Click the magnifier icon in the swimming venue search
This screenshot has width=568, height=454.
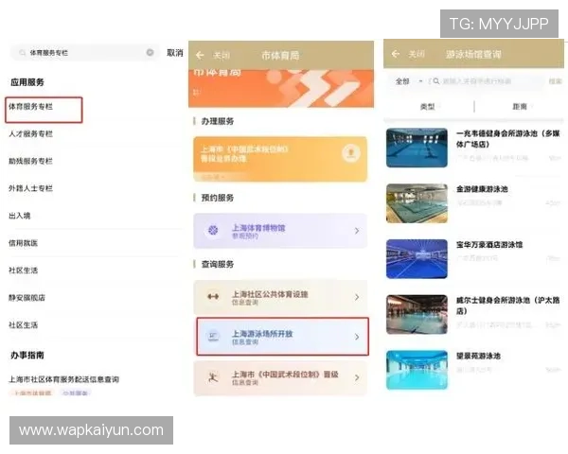pyautogui.click(x=436, y=81)
